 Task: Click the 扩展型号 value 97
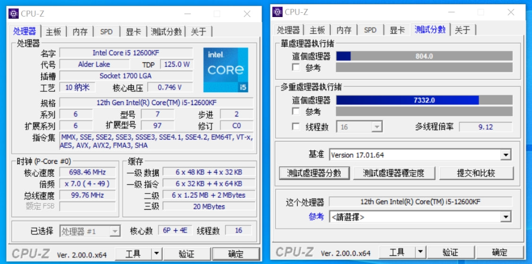coord(157,125)
